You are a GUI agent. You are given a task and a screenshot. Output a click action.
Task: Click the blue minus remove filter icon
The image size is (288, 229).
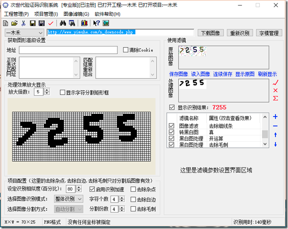point(275,126)
